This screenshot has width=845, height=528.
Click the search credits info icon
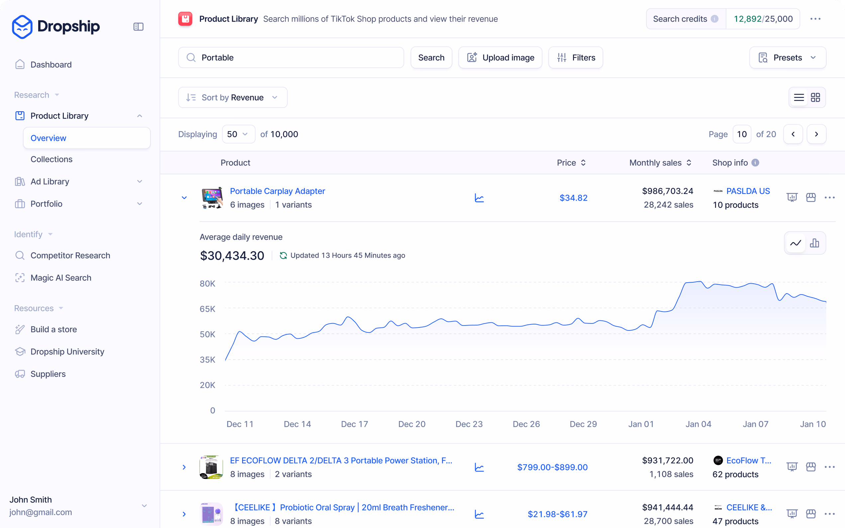(715, 19)
